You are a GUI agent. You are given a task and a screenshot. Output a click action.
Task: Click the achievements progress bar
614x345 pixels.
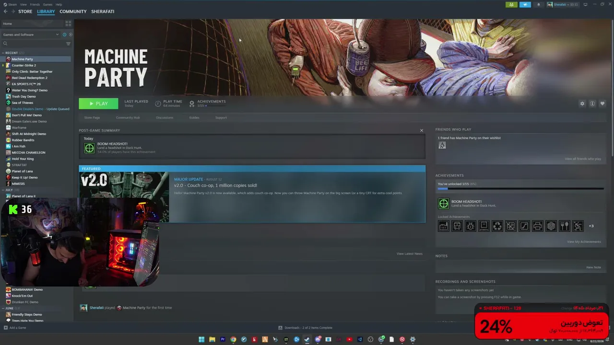pyautogui.click(x=520, y=189)
